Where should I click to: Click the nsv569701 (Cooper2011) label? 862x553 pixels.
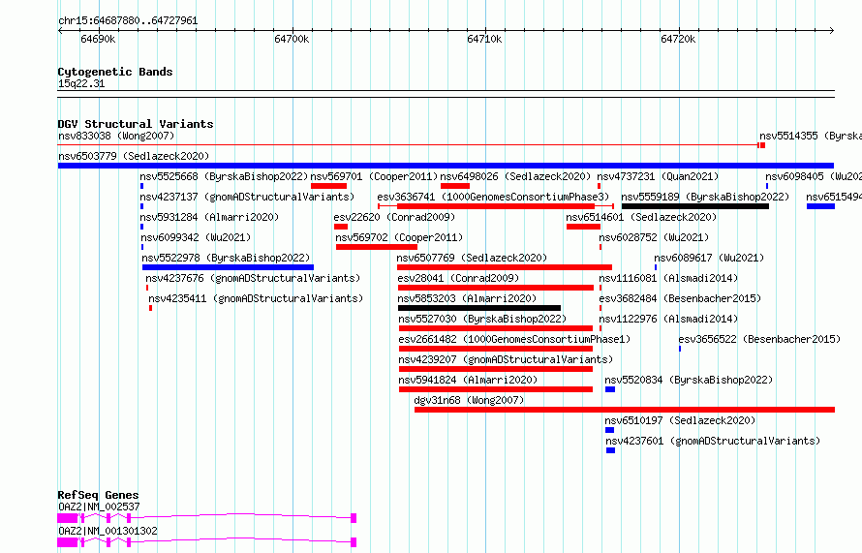[x=374, y=176]
